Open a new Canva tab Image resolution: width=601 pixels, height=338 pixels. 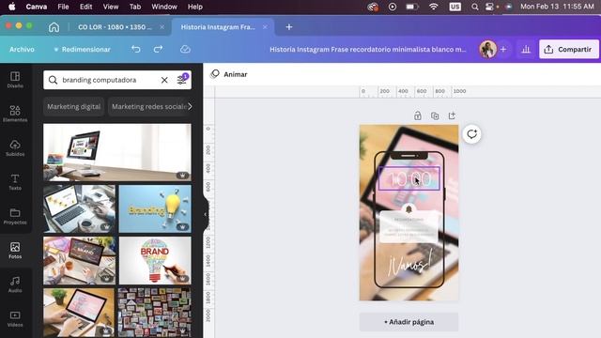(x=289, y=27)
